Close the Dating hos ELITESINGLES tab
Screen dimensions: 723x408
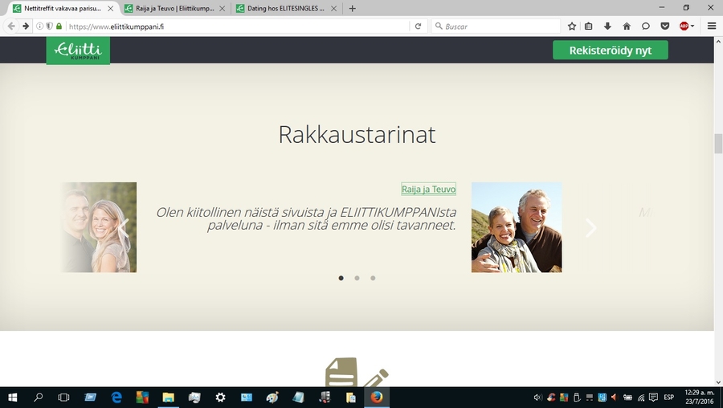tap(334, 8)
